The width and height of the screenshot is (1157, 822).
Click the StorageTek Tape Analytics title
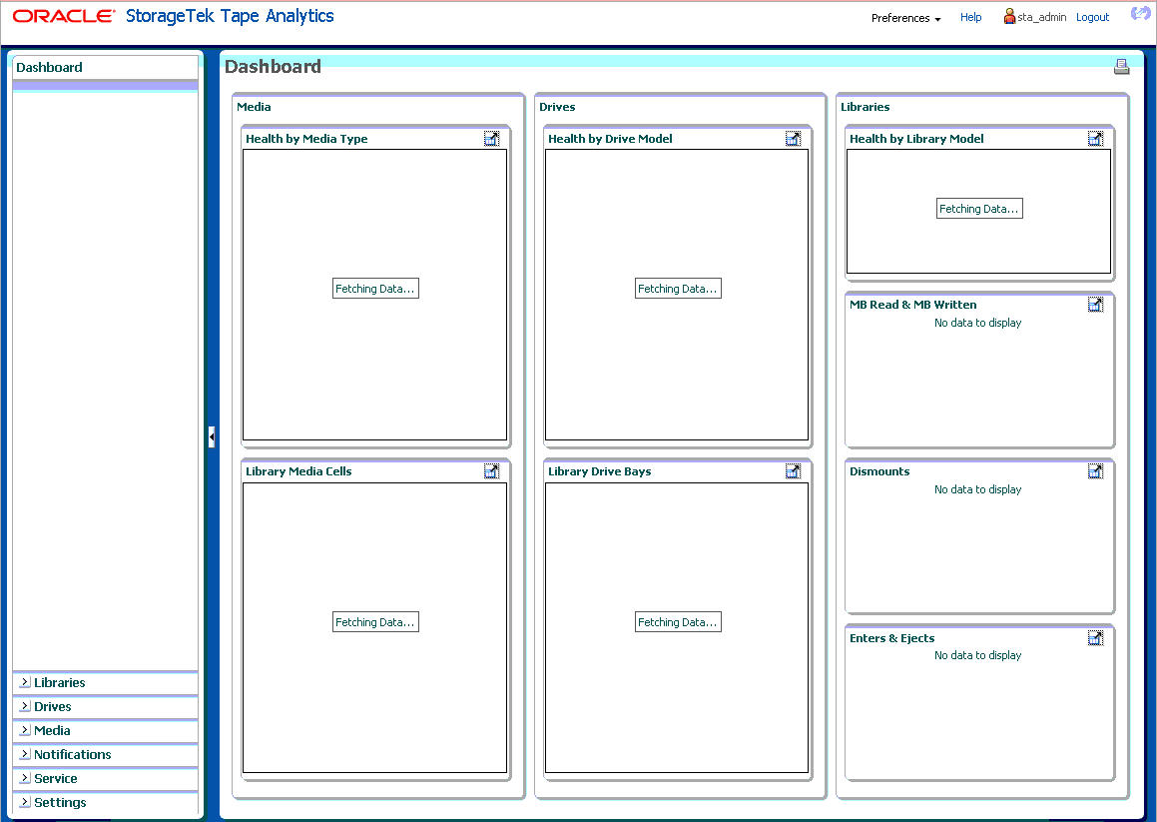tap(230, 16)
